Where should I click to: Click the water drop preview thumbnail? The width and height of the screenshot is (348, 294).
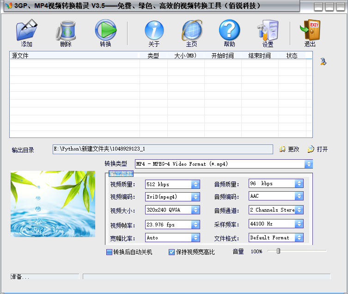[x=53, y=204]
